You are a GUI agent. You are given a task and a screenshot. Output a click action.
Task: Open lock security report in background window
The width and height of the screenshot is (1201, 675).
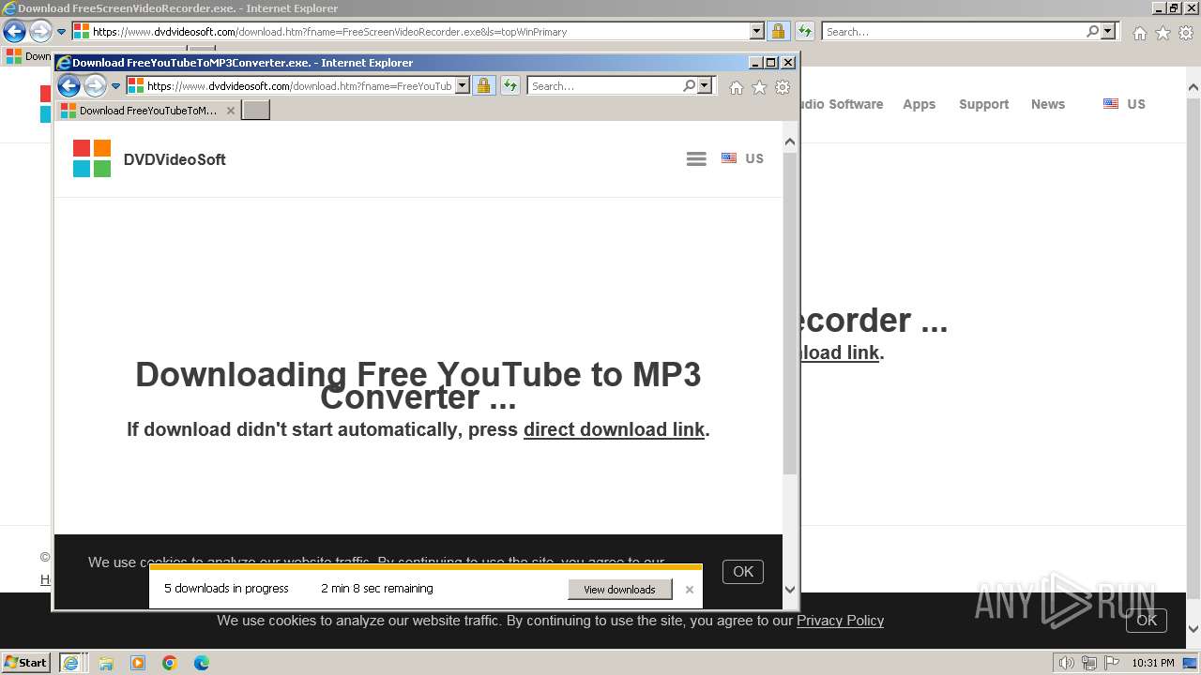778,31
